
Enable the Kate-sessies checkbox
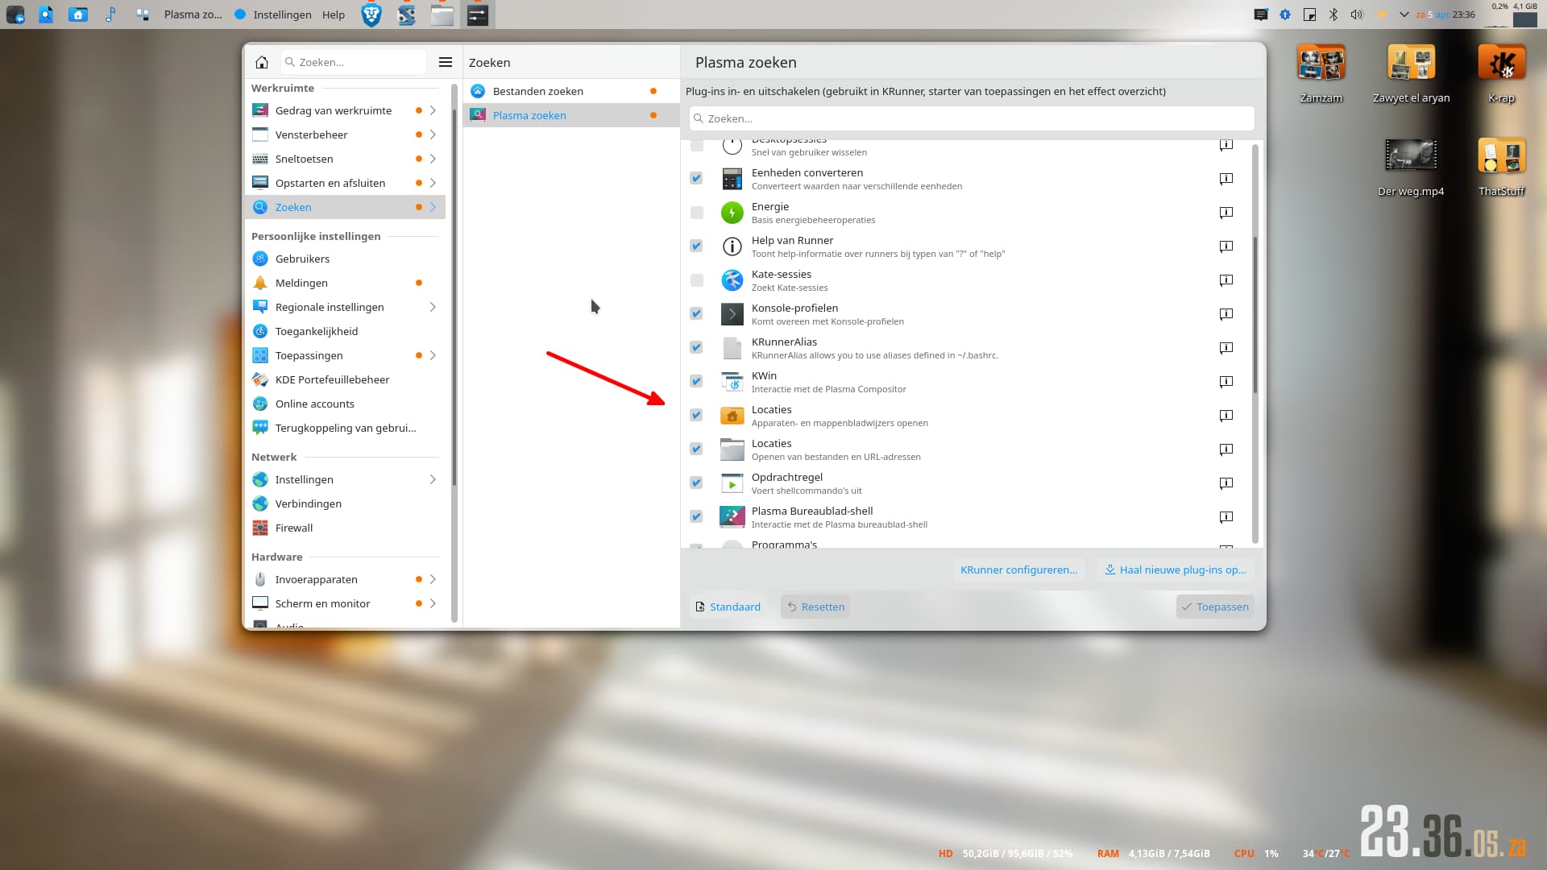[697, 280]
